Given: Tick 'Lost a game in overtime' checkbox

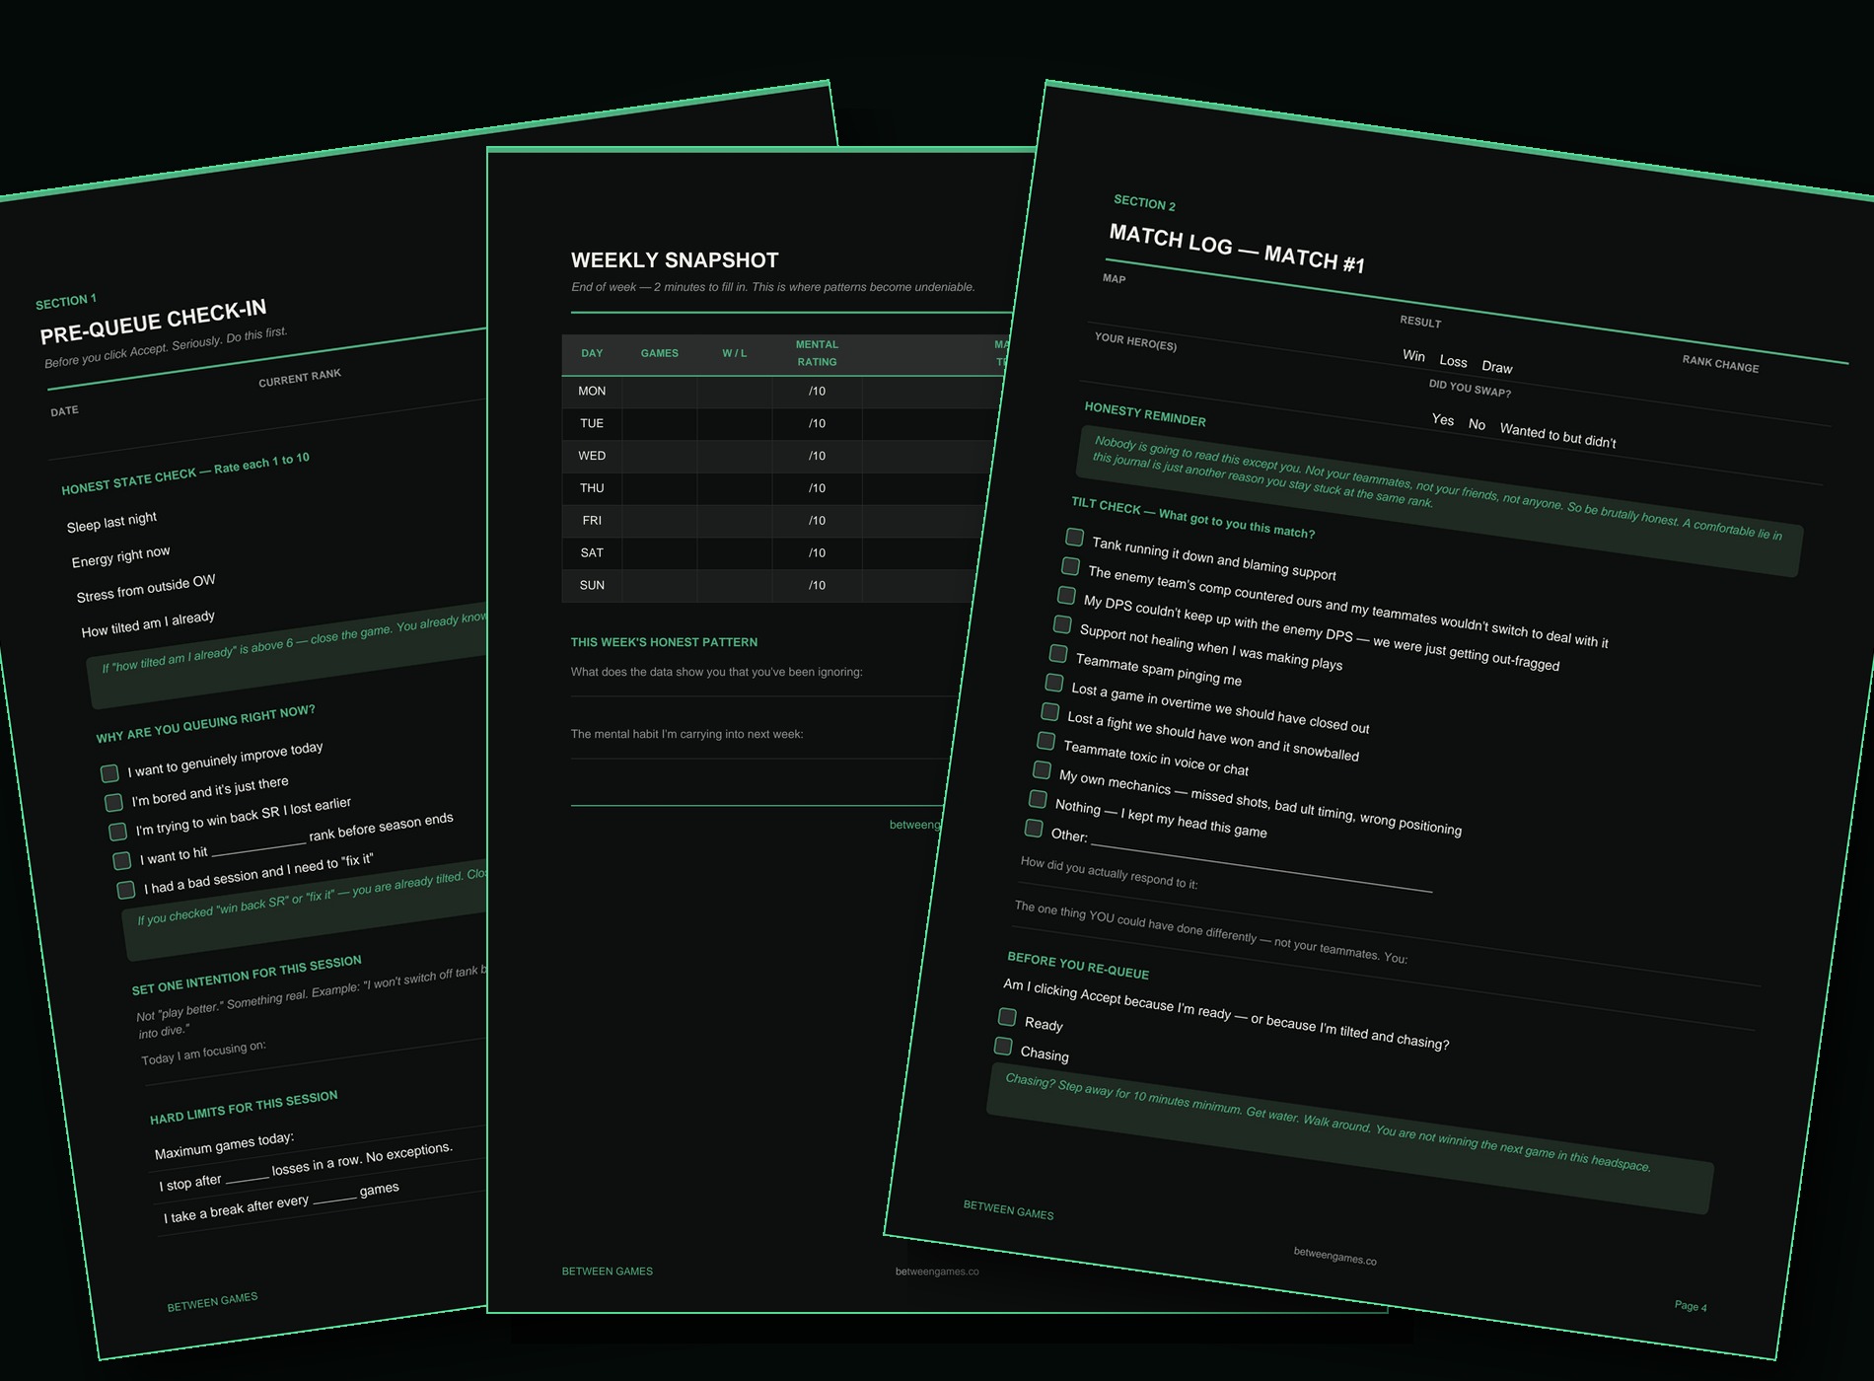Looking at the screenshot, I should [1054, 682].
